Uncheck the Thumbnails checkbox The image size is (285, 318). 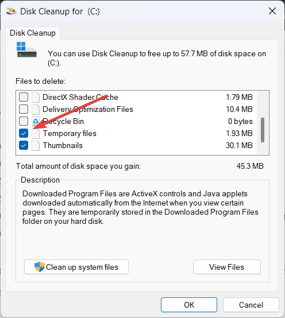click(24, 145)
